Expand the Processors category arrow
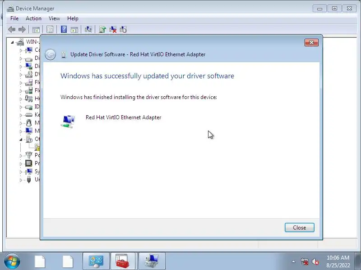Image resolution: width=361 pixels, height=270 pixels. tap(21, 164)
